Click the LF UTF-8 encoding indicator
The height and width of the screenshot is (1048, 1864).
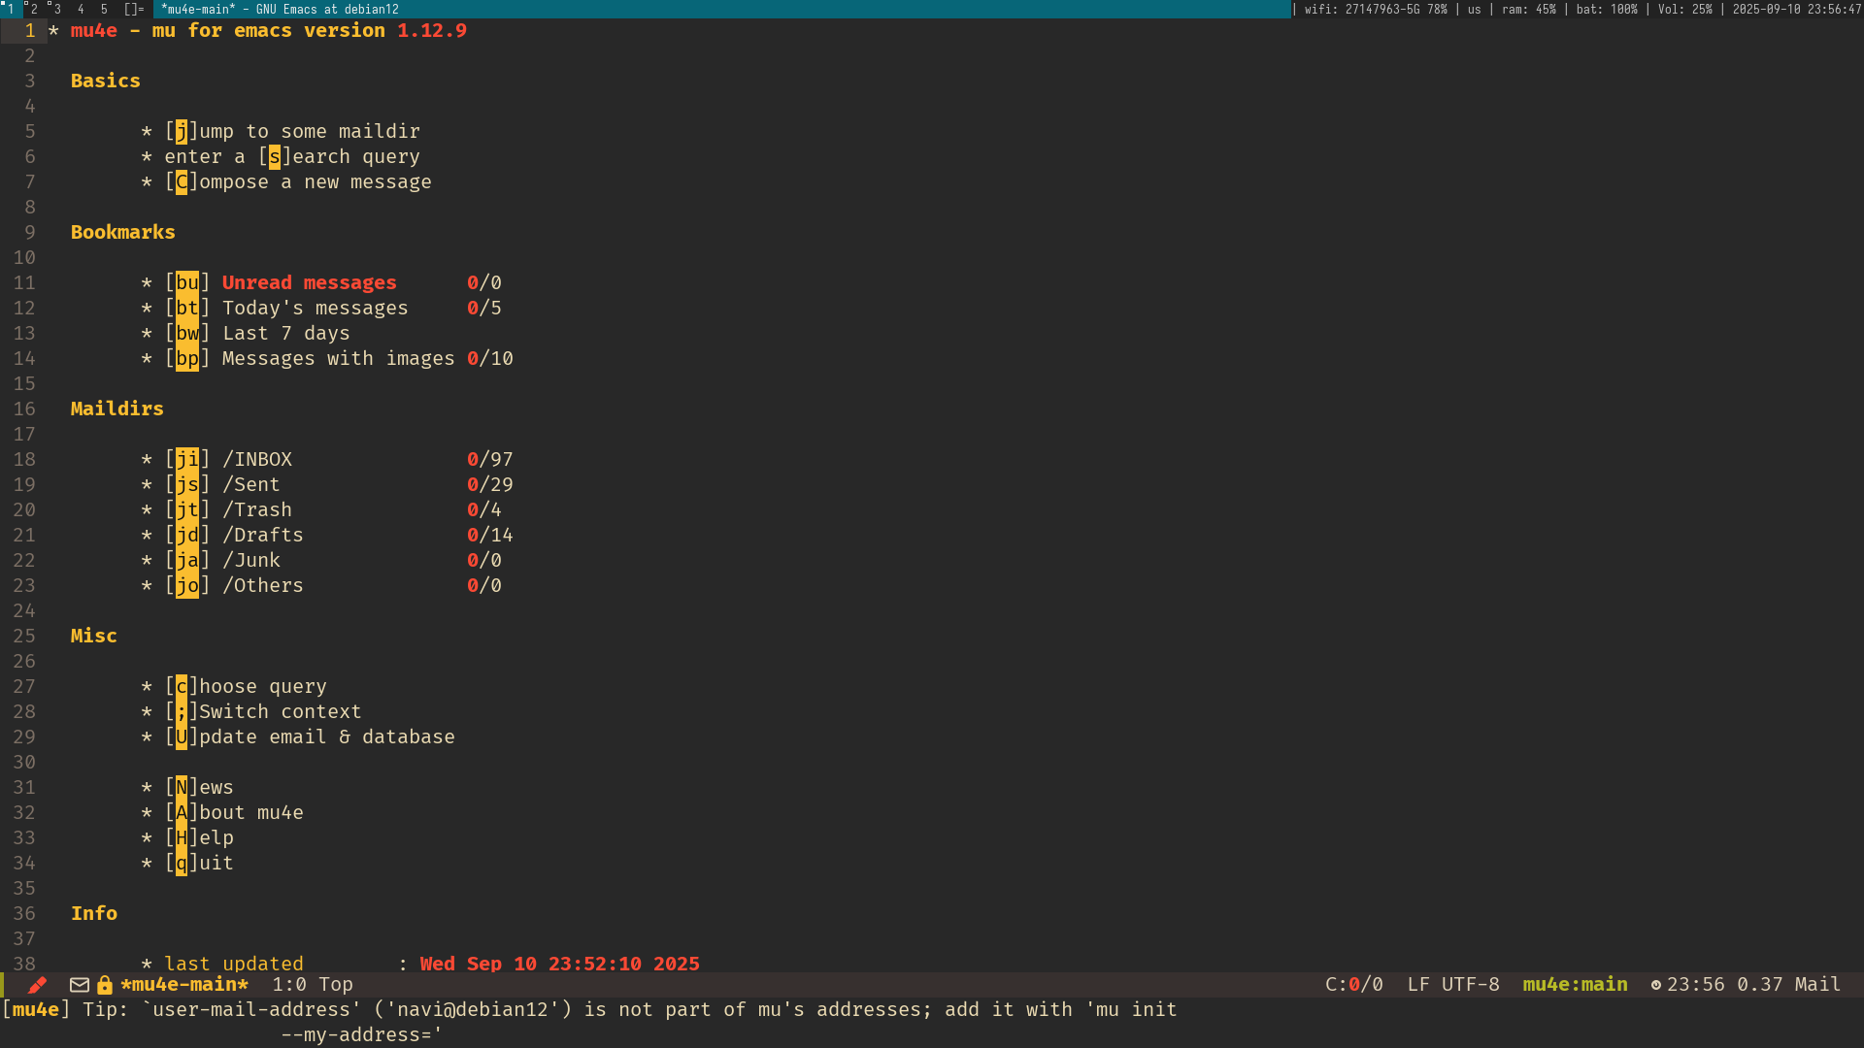[x=1453, y=985]
